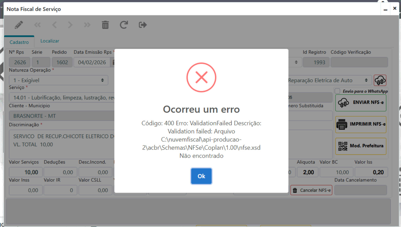This screenshot has width=401, height=227.
Task: Jump to last record with double-right arrow
Action: [87, 25]
